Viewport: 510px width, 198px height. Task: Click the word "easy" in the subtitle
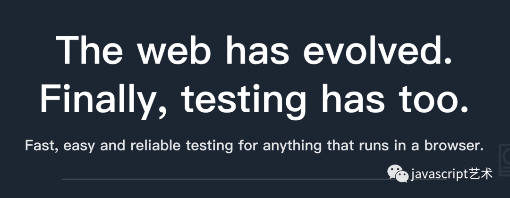coord(78,146)
